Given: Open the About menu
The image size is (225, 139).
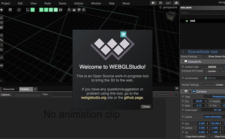Looking at the screenshot, I should tap(126, 3).
